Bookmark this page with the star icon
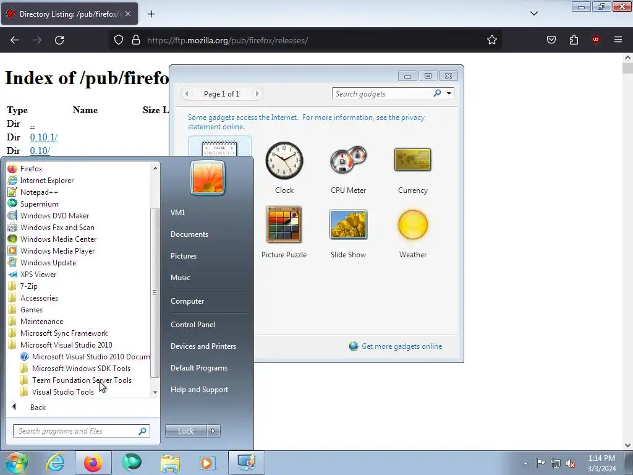633x475 pixels. pyautogui.click(x=491, y=40)
